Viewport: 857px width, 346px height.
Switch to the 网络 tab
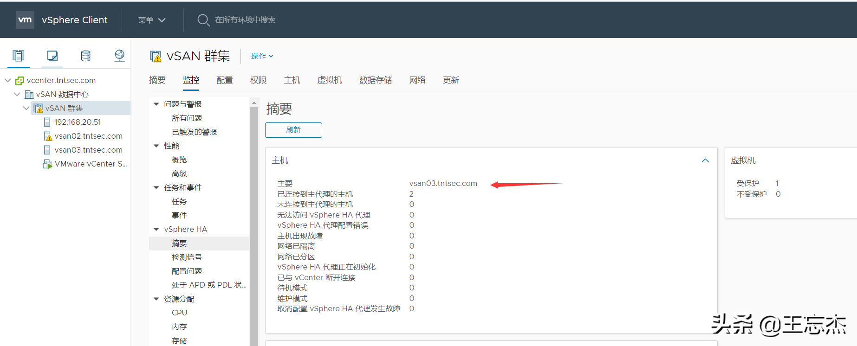417,80
